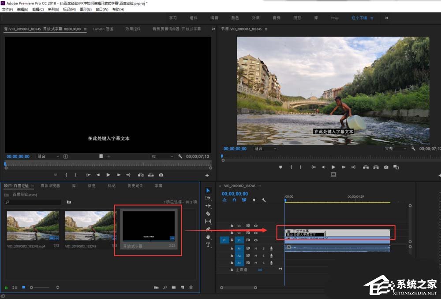Screen dimensions: 441x299
Task: Click the New Bin folder icon
Action: pos(174,288)
